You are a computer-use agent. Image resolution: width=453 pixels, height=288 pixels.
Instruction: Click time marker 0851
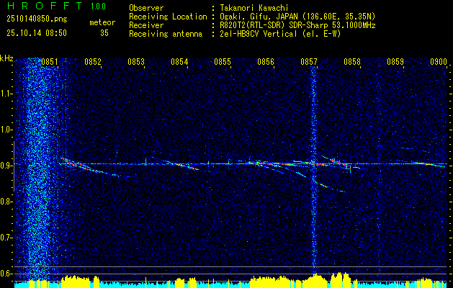click(50, 61)
